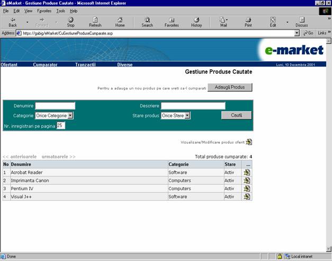This screenshot has width=332, height=261.
Task: Refresh the page with the Refresh icon
Action: [x=95, y=20]
